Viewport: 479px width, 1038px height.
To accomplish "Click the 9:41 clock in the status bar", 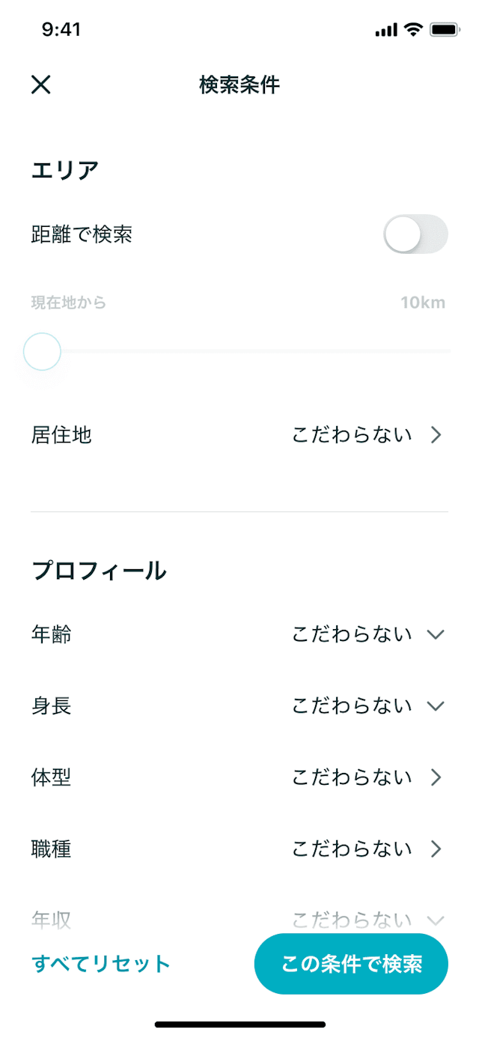I will pyautogui.click(x=62, y=29).
